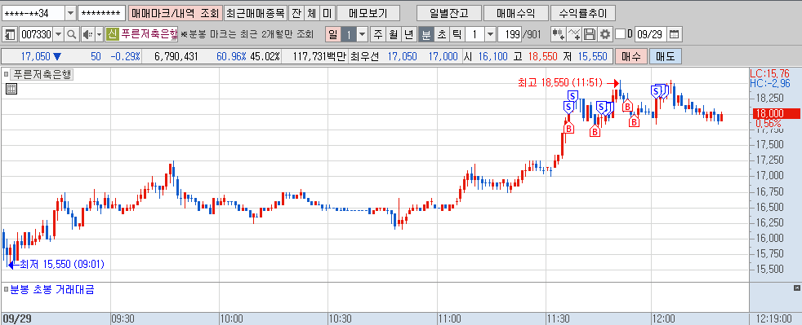Select 일 daily chart period
The width and height of the screenshot is (802, 325).
pyautogui.click(x=333, y=35)
